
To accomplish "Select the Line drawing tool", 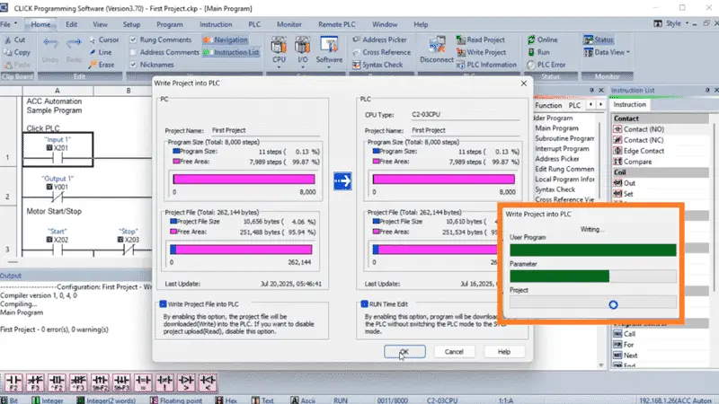I will pos(101,52).
